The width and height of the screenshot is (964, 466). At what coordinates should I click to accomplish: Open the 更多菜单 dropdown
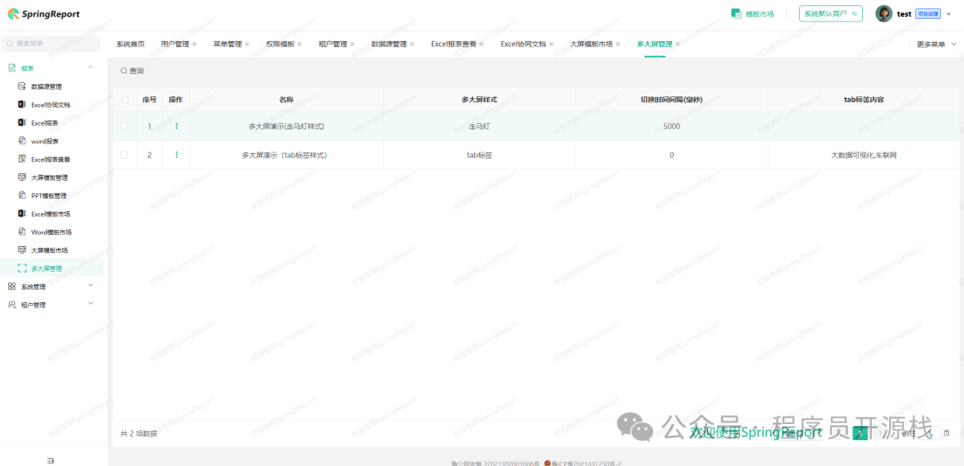coord(936,45)
